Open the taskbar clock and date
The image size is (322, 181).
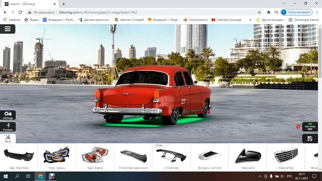coord(301,176)
